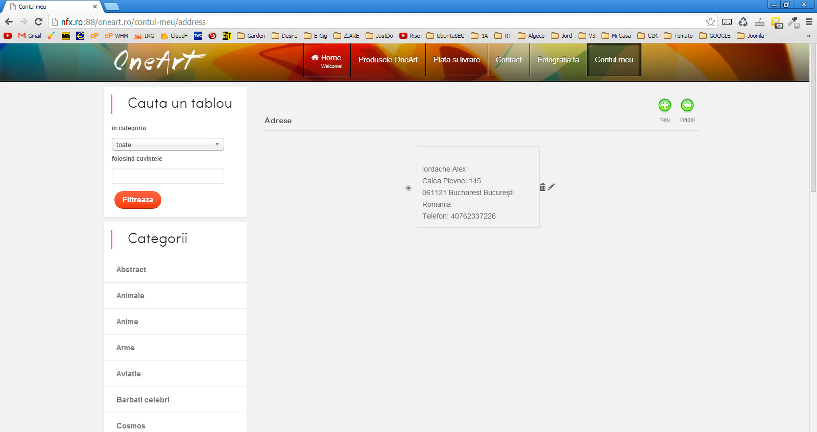Expand the E-Cig bookmarks folder
The height and width of the screenshot is (432, 817).
click(316, 36)
